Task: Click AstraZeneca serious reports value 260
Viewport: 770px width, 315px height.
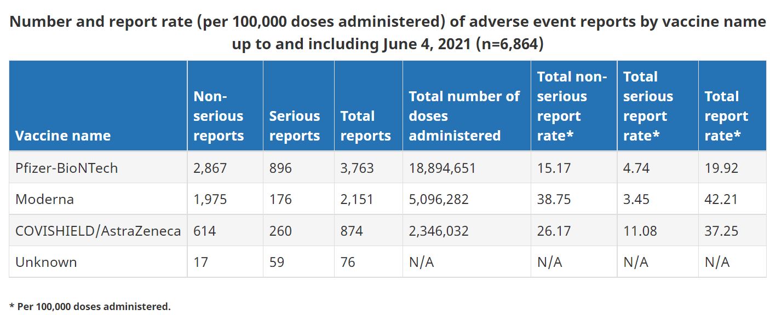Action: click(281, 231)
